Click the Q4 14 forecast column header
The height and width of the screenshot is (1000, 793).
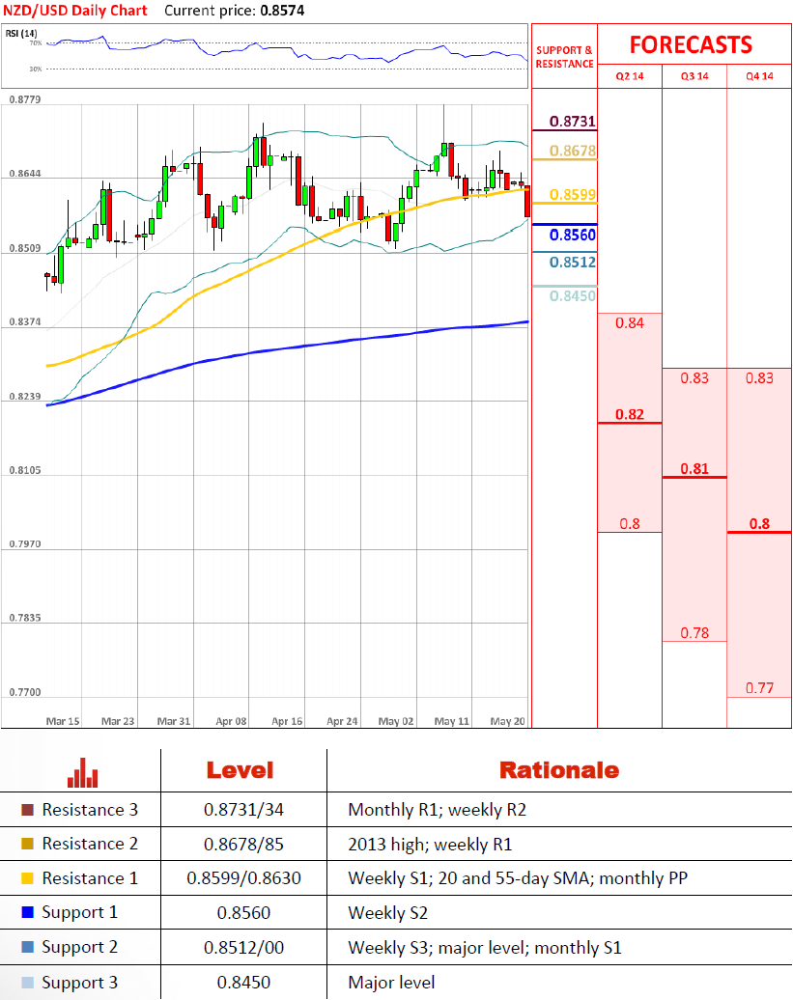pos(759,76)
